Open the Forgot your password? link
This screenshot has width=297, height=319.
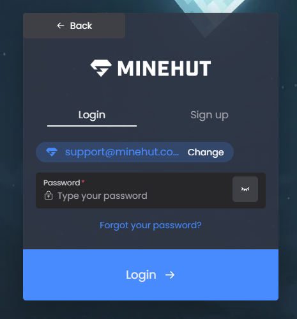coord(151,225)
